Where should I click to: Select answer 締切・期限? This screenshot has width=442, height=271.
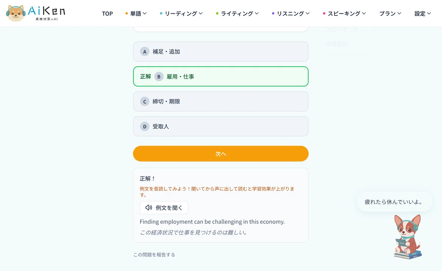[x=221, y=101]
